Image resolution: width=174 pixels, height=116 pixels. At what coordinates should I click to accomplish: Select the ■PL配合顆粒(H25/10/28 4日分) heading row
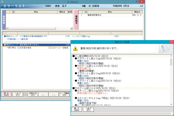pos(121,56)
